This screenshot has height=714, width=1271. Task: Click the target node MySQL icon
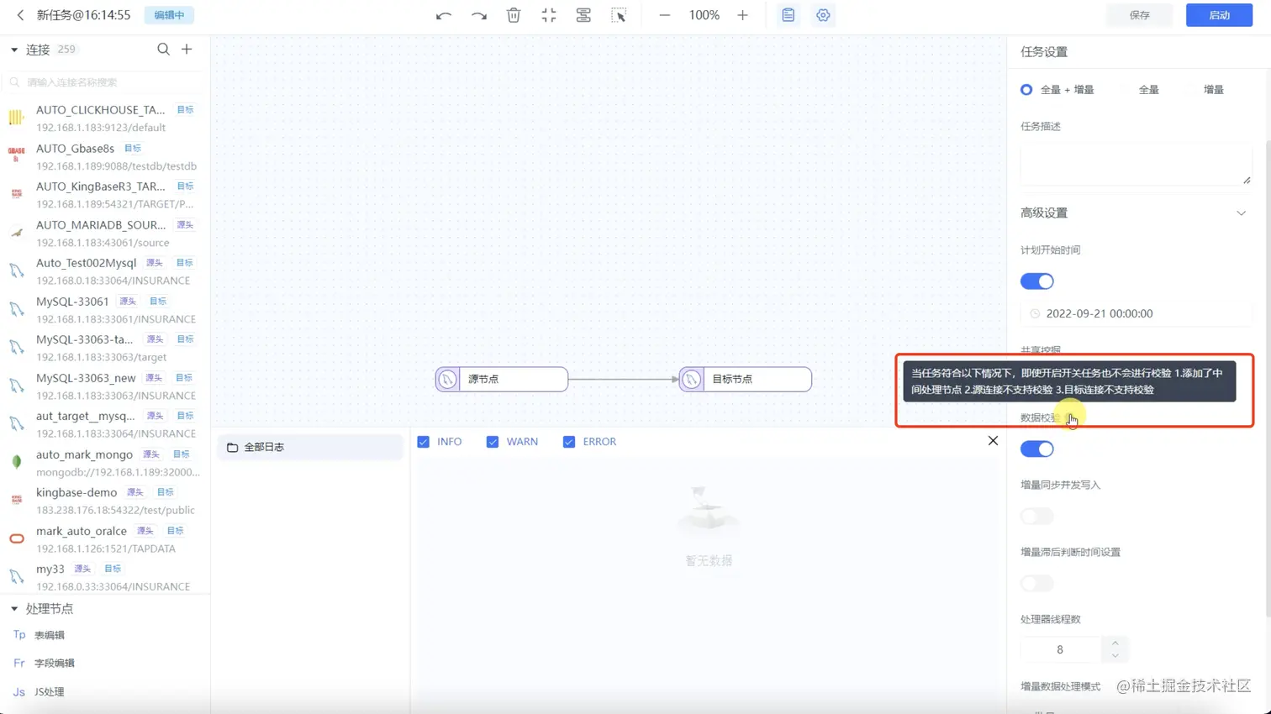pyautogui.click(x=692, y=380)
